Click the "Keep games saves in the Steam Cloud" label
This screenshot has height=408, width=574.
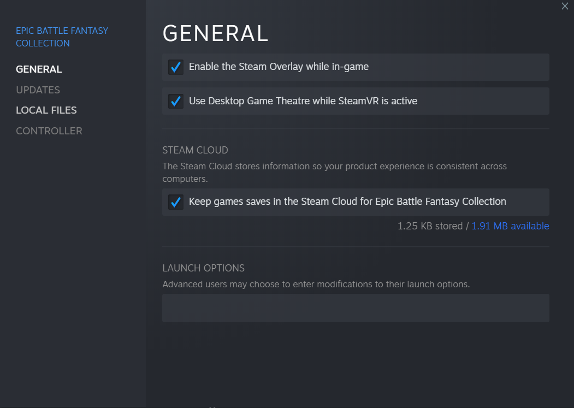tap(347, 202)
